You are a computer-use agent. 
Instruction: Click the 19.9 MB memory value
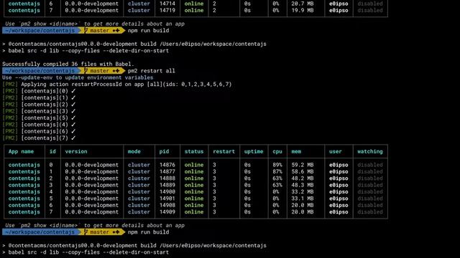tap(303, 11)
